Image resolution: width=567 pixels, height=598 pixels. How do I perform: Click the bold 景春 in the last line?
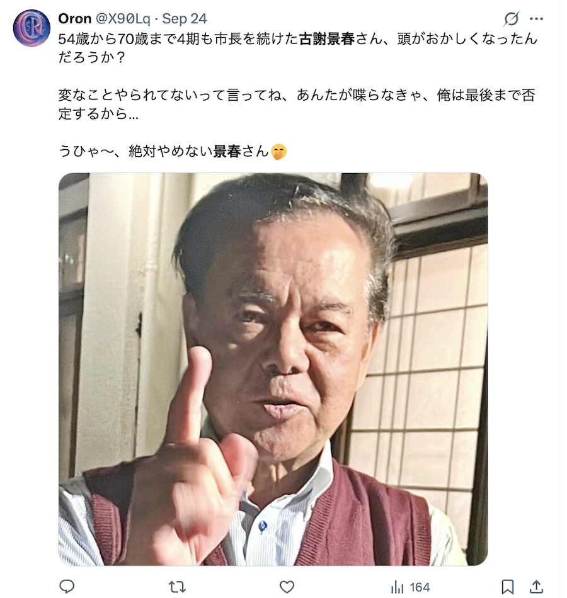pyautogui.click(x=227, y=152)
